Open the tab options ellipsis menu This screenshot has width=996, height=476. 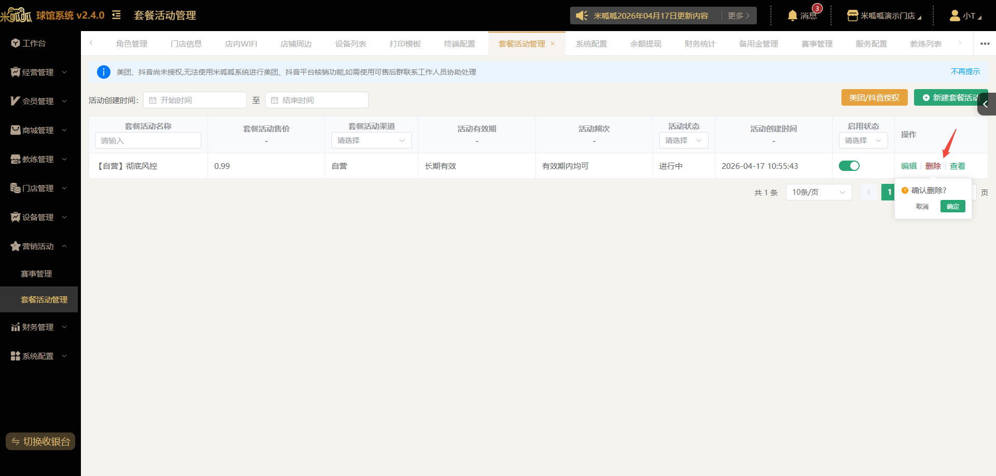point(985,44)
